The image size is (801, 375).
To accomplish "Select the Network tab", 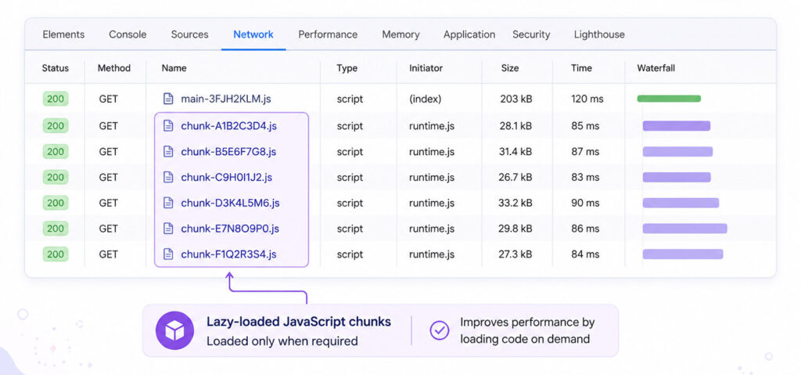I will point(253,34).
